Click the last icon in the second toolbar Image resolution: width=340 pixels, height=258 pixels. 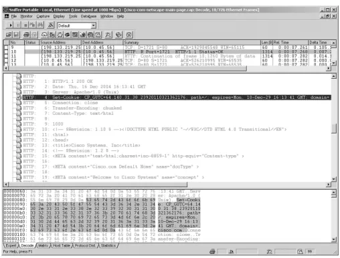(129, 35)
